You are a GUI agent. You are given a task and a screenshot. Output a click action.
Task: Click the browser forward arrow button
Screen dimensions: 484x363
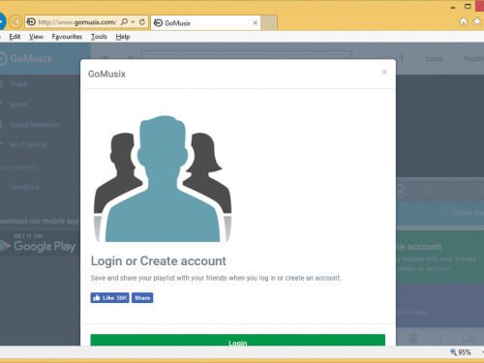coord(15,22)
